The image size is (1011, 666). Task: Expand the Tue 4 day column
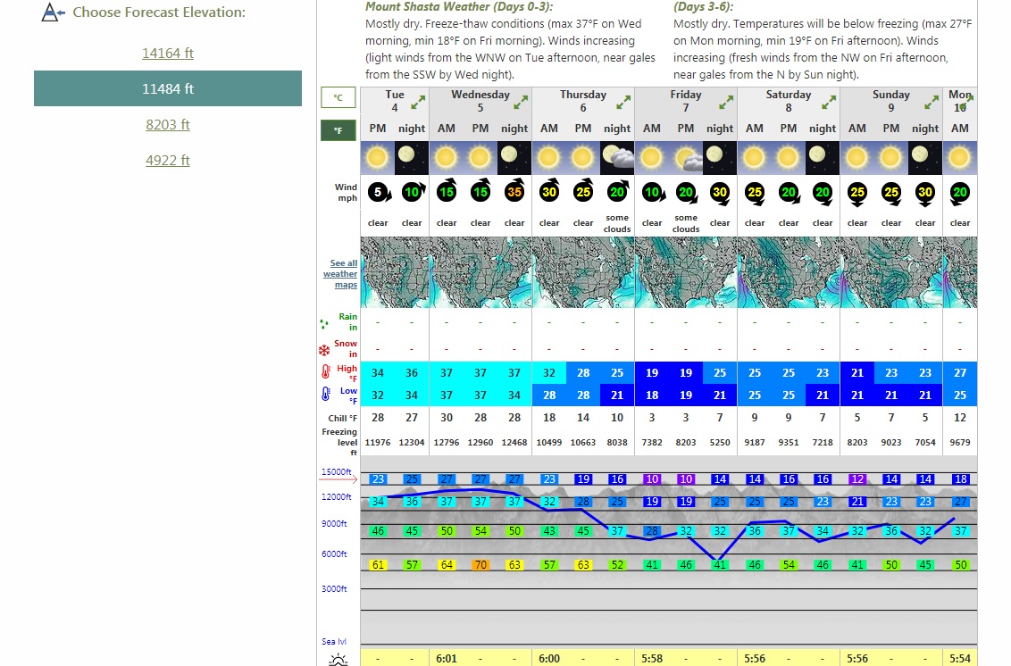419,103
